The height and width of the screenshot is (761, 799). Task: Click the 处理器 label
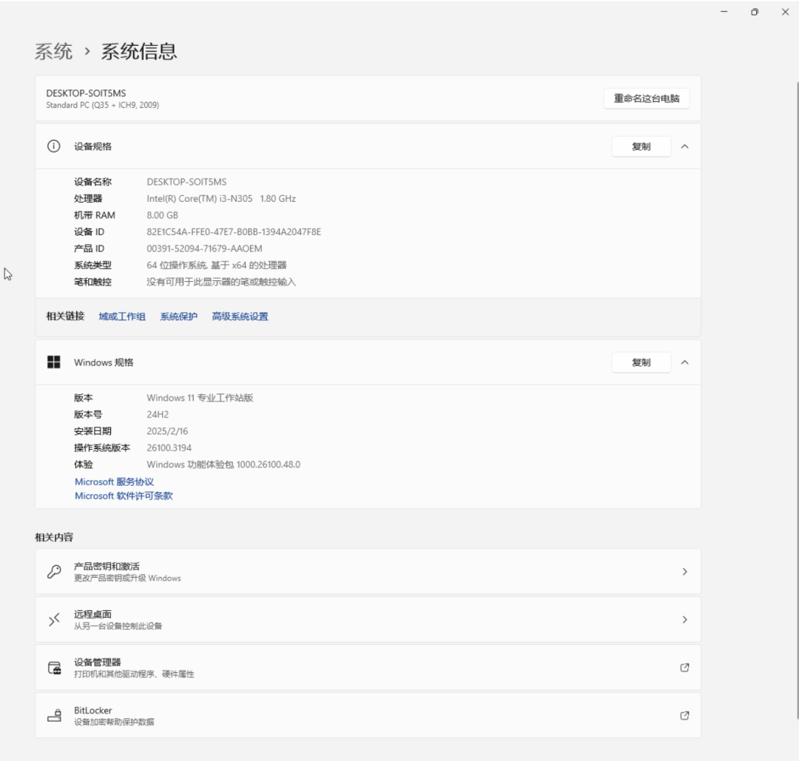[88, 199]
